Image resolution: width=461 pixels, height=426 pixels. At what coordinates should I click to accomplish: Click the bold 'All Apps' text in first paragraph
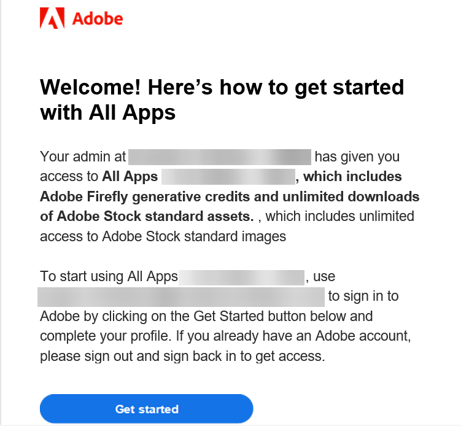tap(130, 176)
